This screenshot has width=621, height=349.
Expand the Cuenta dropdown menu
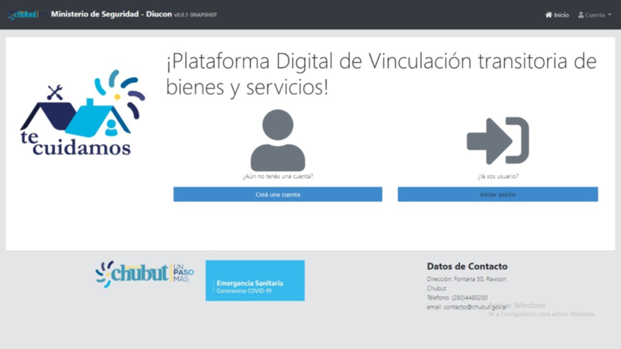(595, 15)
